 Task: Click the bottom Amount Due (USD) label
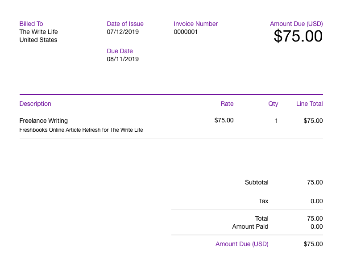point(242,244)
